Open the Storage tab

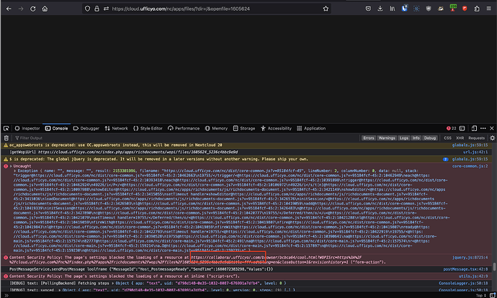[x=244, y=128]
